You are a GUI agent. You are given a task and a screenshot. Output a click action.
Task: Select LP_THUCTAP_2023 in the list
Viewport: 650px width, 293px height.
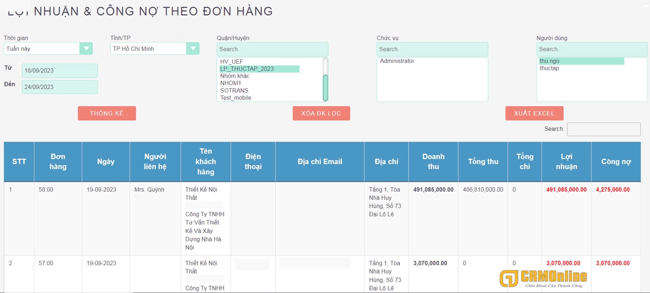pyautogui.click(x=247, y=69)
